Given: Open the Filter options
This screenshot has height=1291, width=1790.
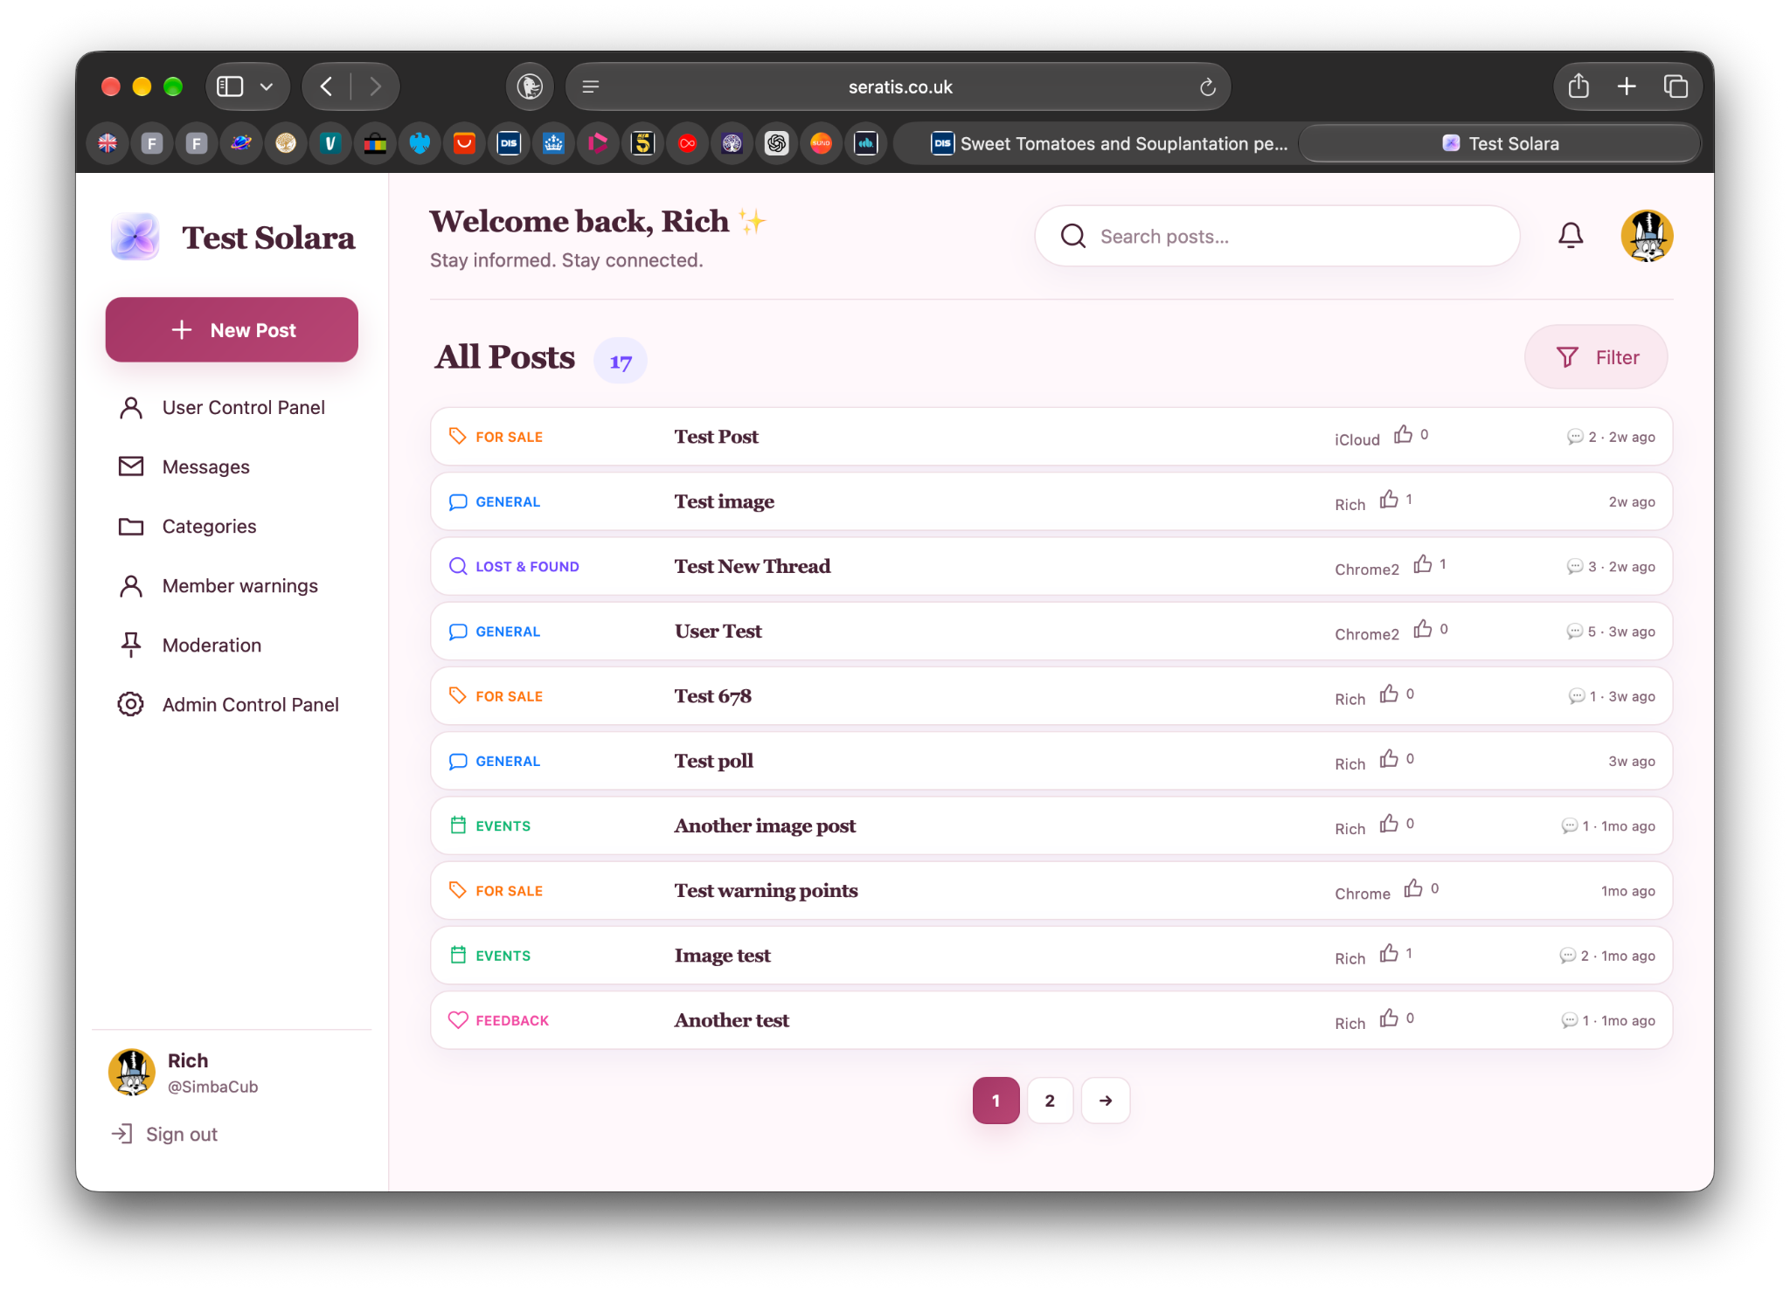Looking at the screenshot, I should (1596, 357).
